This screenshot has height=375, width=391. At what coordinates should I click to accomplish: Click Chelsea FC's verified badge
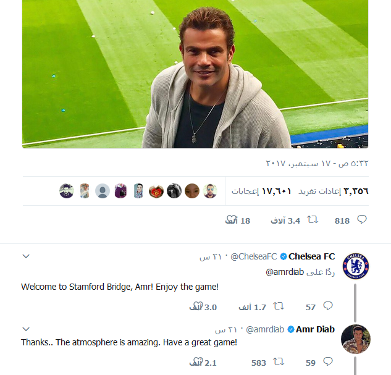[x=284, y=256]
